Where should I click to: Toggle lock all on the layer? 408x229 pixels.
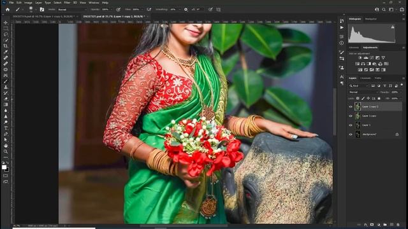pyautogui.click(x=379, y=99)
